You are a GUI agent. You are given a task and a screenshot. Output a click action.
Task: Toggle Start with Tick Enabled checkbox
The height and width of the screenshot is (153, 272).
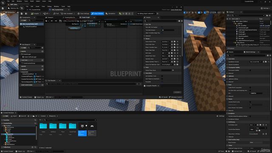[x=162, y=27]
